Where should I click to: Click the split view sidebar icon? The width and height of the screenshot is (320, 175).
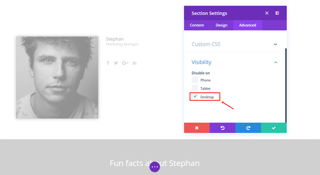pos(277,13)
